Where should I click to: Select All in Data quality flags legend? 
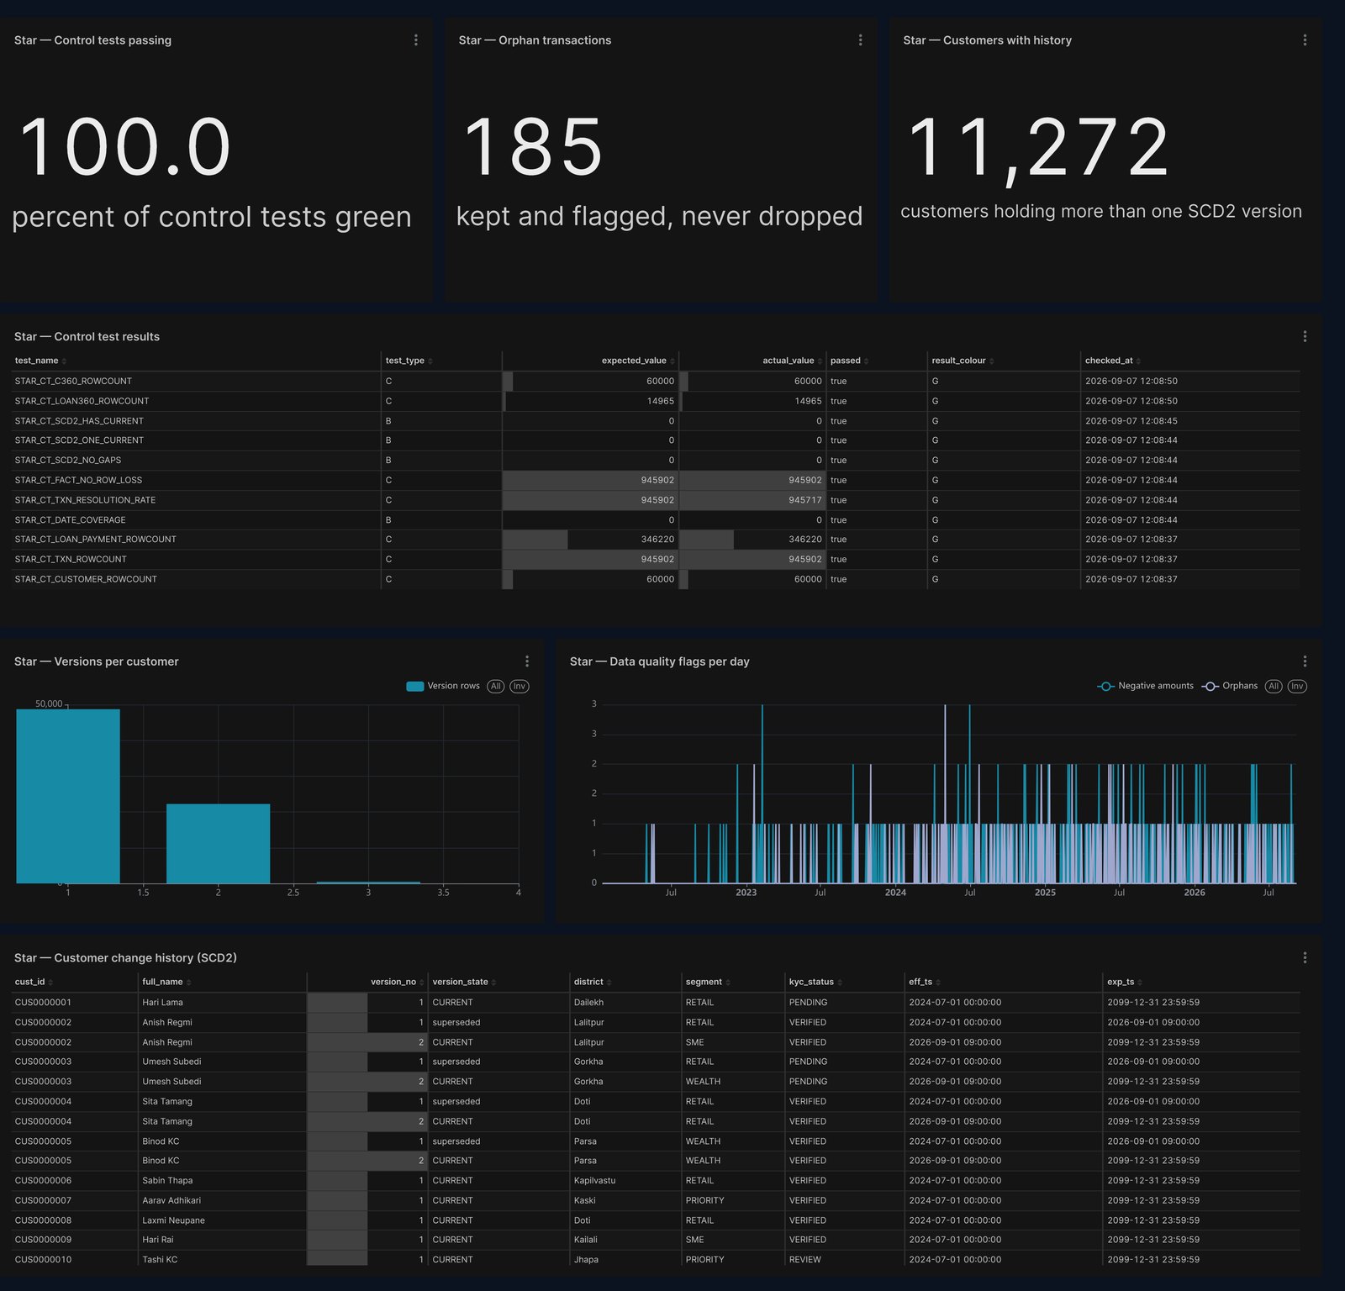(x=1274, y=686)
